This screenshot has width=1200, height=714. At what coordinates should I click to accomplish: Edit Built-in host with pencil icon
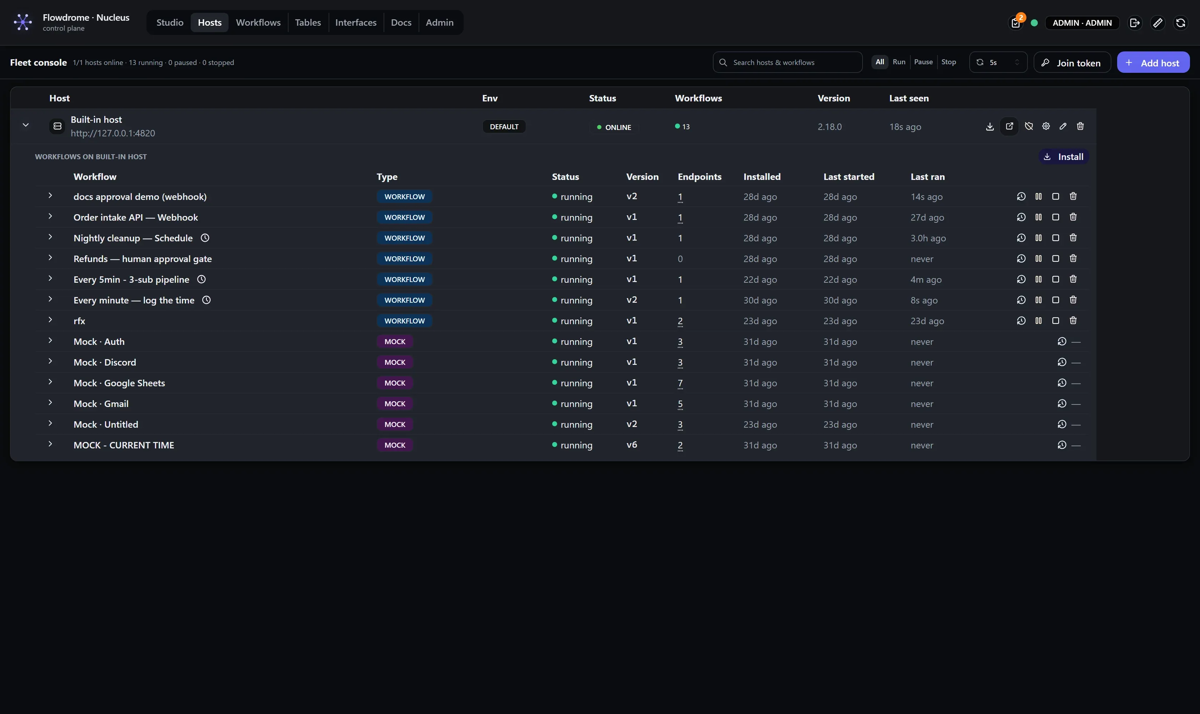(1063, 126)
